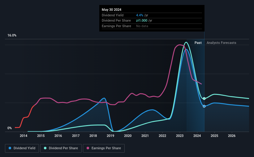Screen dimensions: 254x157
Task: Click the blue data point marker on chart
Action: [204, 106]
